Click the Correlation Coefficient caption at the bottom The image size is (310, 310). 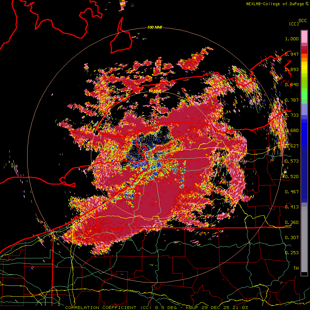(x=156, y=308)
